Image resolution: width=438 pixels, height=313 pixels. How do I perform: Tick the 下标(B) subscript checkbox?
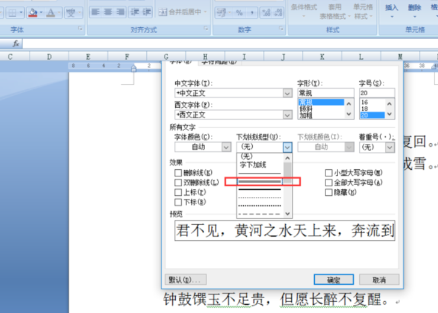click(178, 202)
